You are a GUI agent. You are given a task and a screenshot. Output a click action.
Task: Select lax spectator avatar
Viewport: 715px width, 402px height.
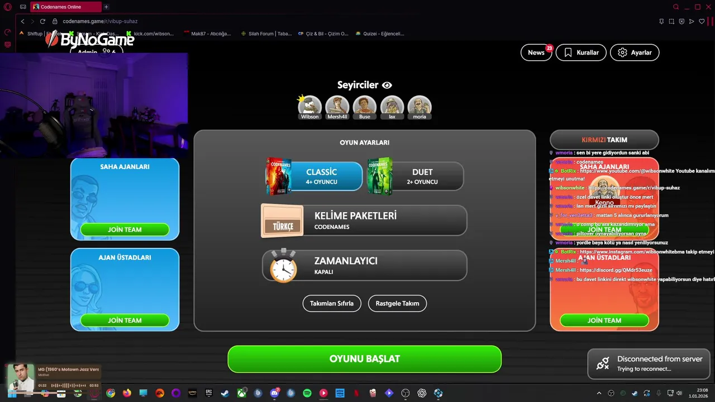pos(392,107)
